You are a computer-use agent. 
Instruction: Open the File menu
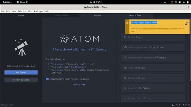[3, 11]
